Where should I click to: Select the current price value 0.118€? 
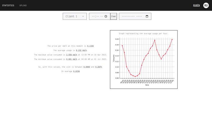pos(90,46)
